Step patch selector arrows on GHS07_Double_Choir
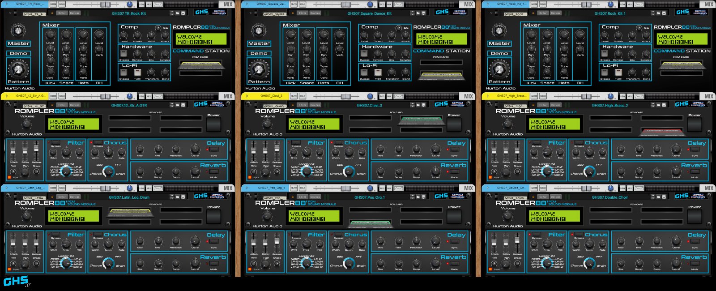This screenshot has height=291, width=716. point(653,197)
